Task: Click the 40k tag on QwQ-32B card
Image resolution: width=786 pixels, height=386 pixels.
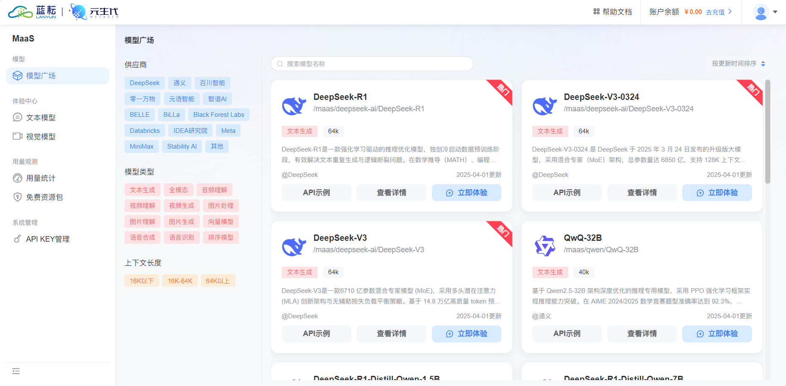Action: (x=584, y=272)
